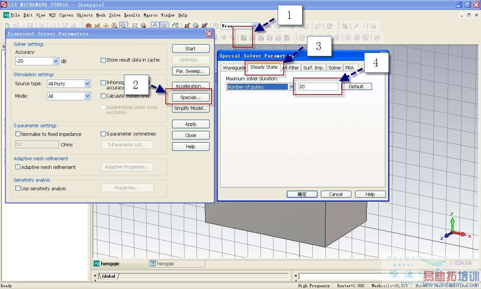Toggle the working plane grid icon

(164, 26)
